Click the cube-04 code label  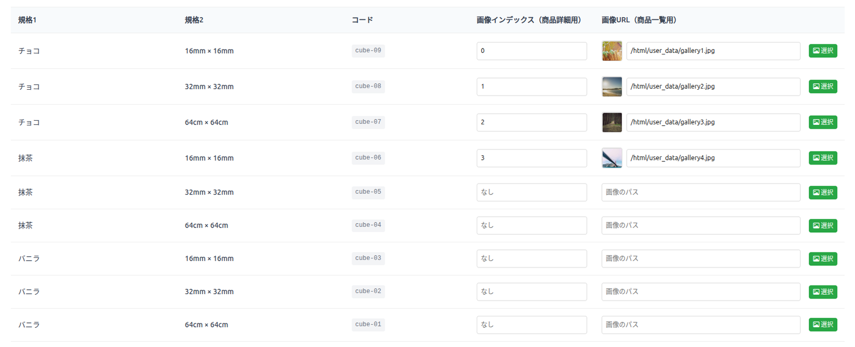click(x=368, y=225)
